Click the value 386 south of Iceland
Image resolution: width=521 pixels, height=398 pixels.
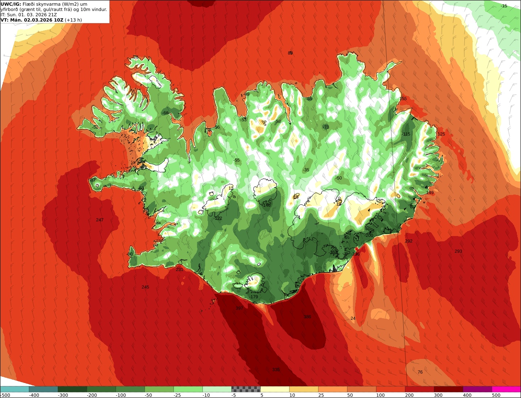(307, 317)
